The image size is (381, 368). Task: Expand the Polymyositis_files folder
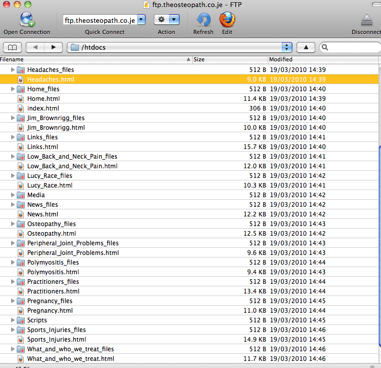coord(13,262)
